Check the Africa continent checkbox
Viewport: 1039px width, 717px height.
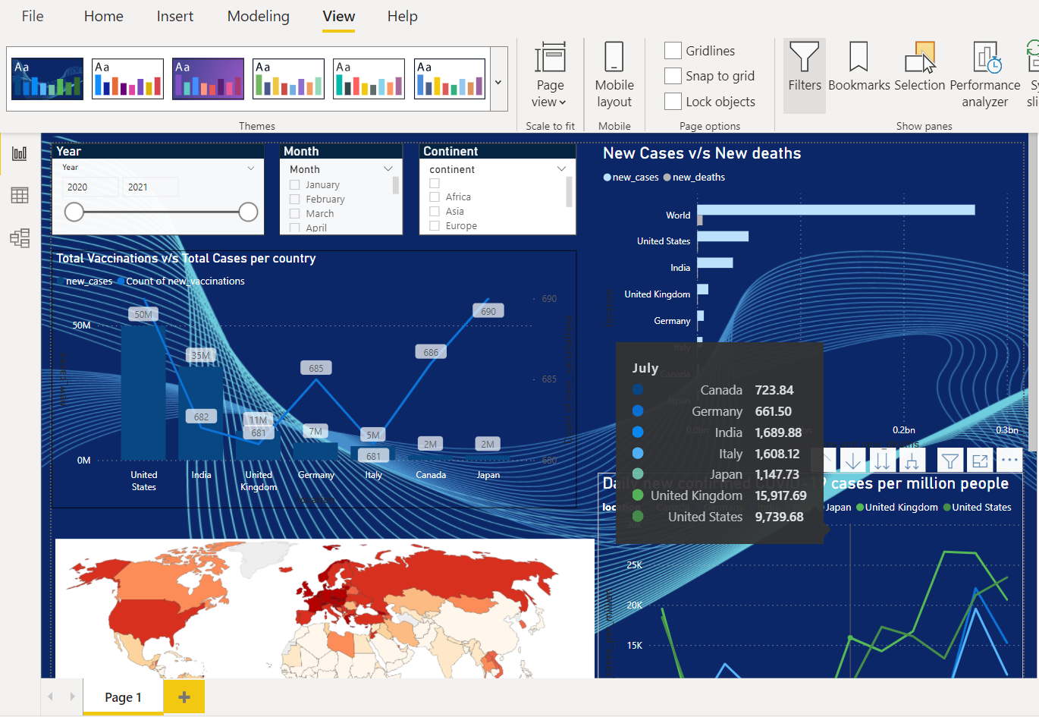(434, 196)
